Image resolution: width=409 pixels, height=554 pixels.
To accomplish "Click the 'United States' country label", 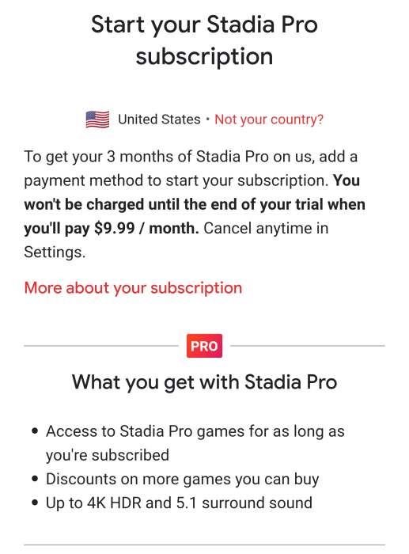I will [x=159, y=120].
